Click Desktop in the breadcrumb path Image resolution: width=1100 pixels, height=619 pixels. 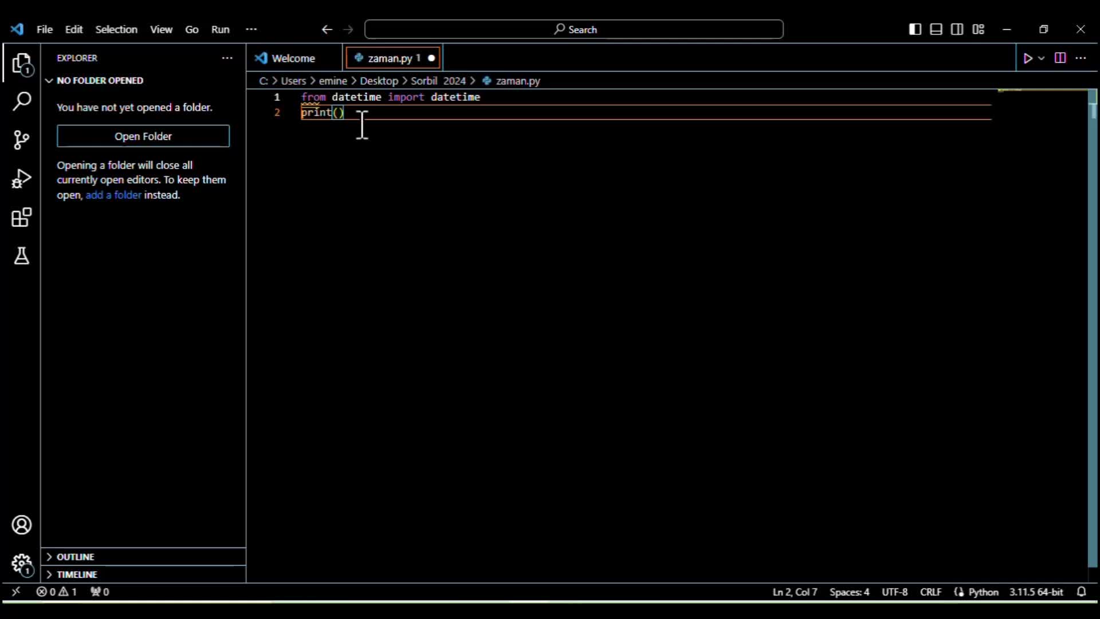[x=379, y=81]
